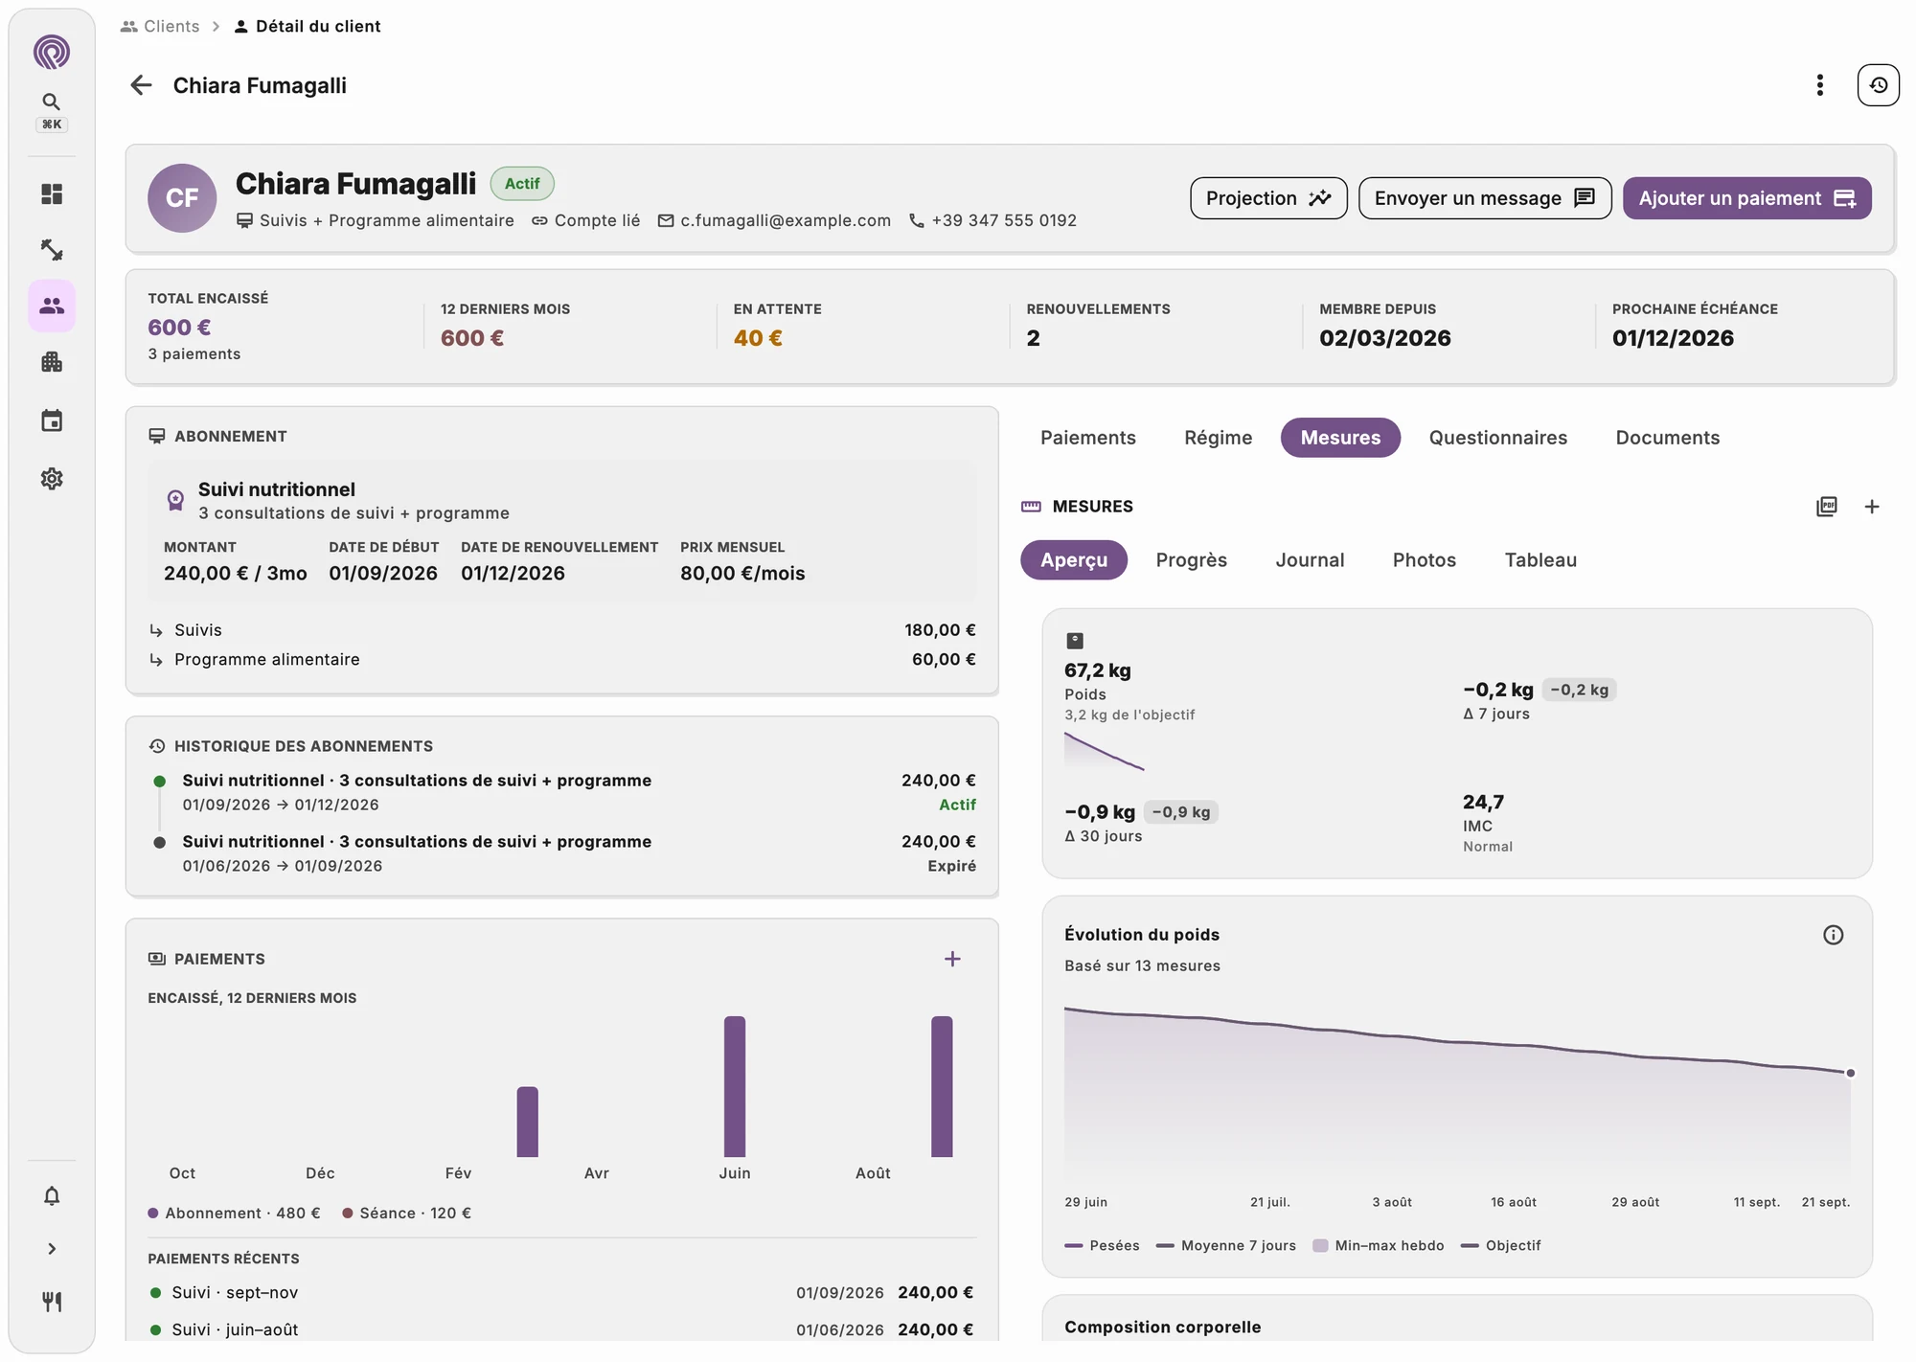Screen dimensions: 1916x1362
Task: Open the three-dot more options menu
Action: pyautogui.click(x=1819, y=85)
